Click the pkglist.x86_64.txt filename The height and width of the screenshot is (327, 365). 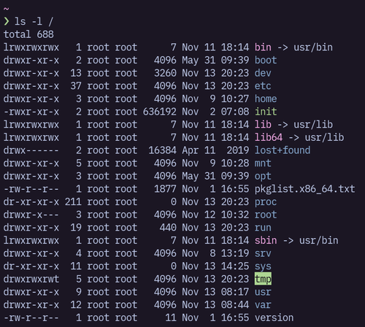pos(304,189)
